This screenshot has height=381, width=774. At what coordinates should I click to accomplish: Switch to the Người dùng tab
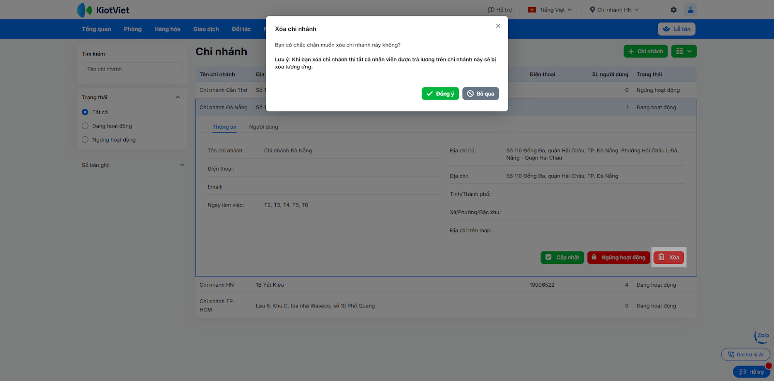(x=264, y=127)
